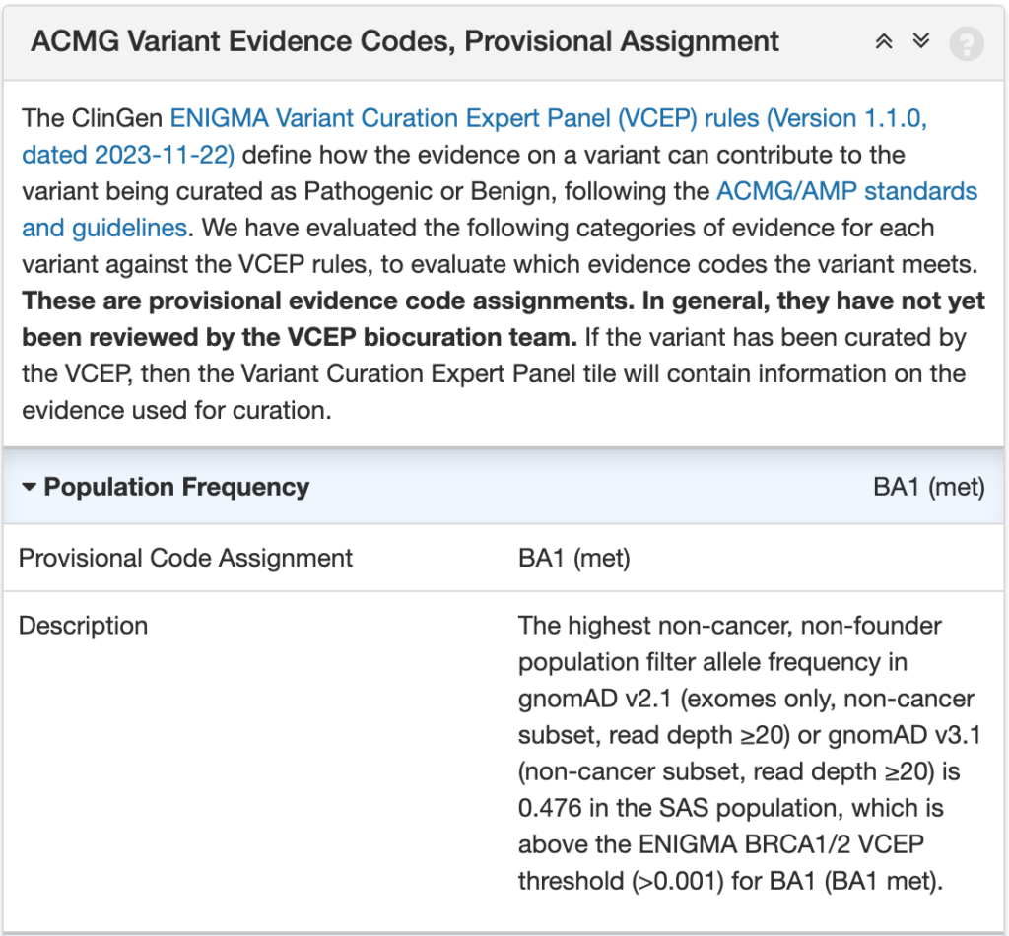Click the double down-chevron expand icon
1009x936 pixels.
(x=919, y=41)
